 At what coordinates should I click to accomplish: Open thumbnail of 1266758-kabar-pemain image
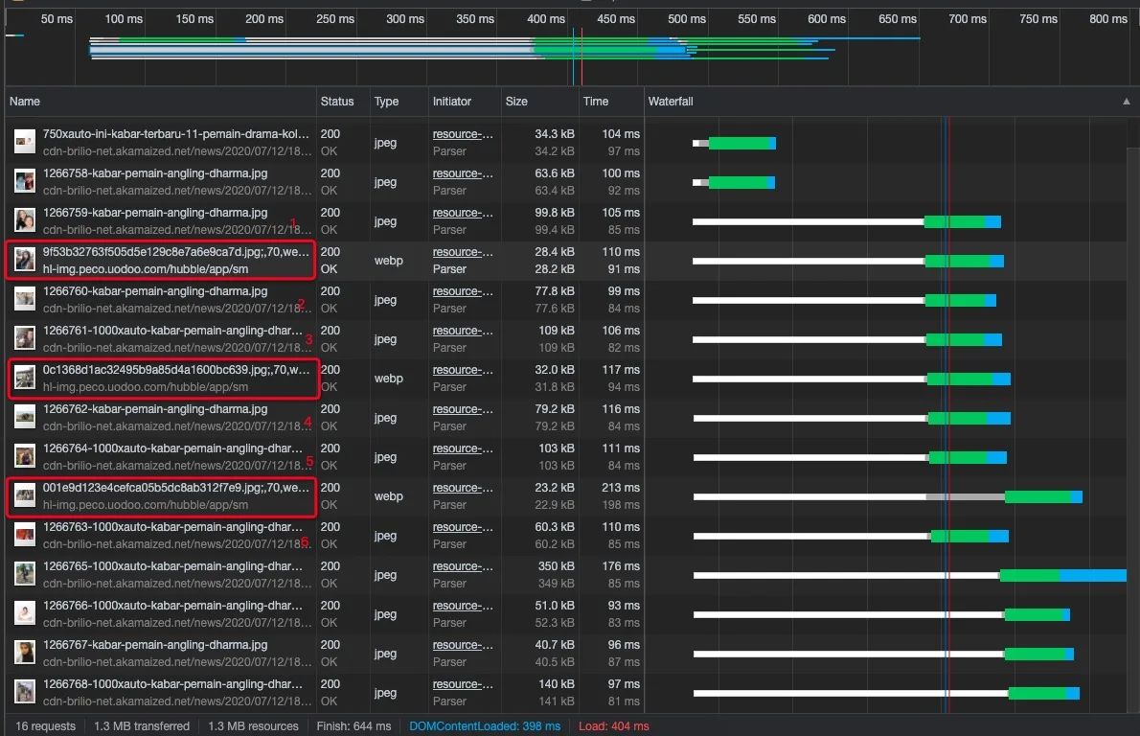pos(25,181)
